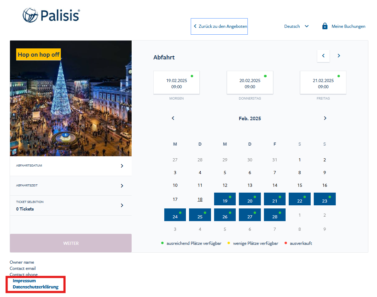Click calendar day 14

(x=275, y=185)
